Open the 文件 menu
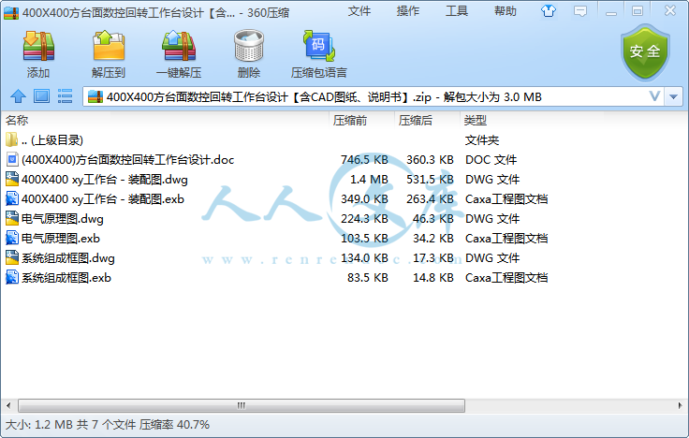689x438 pixels. [x=359, y=11]
